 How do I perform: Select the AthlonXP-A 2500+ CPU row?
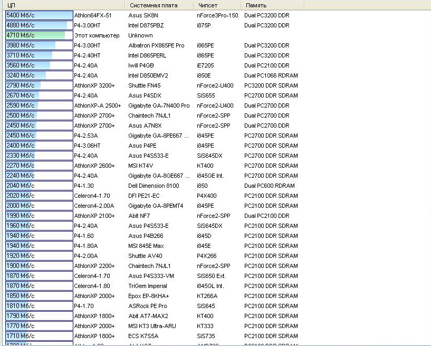pyautogui.click(x=98, y=105)
